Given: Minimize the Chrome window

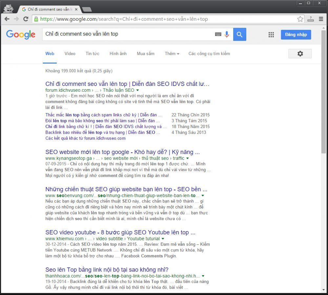Looking at the screenshot, I should pos(300,3).
